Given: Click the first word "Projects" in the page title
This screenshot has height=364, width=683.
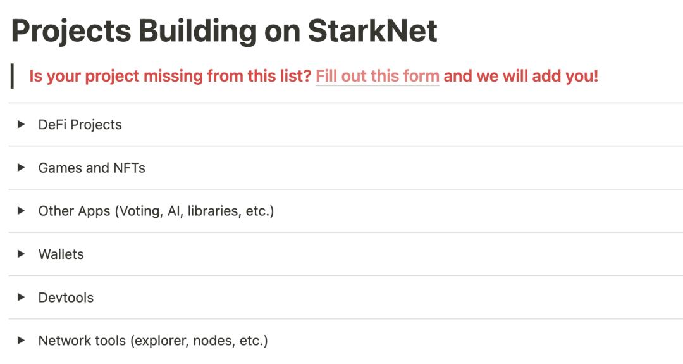Looking at the screenshot, I should [71, 30].
